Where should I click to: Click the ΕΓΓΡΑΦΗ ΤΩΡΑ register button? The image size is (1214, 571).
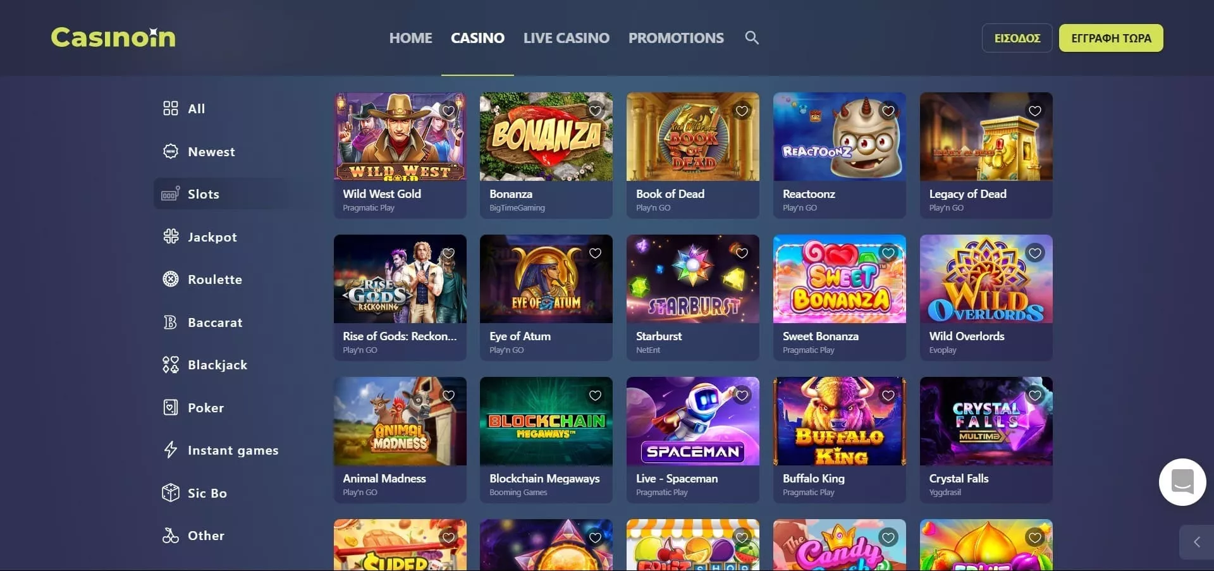[1111, 38]
